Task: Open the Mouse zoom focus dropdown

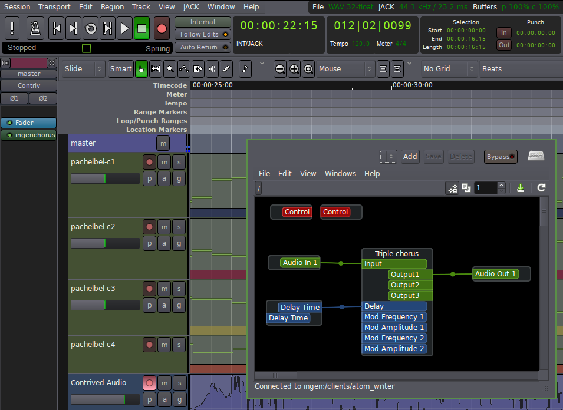Action: 345,69
